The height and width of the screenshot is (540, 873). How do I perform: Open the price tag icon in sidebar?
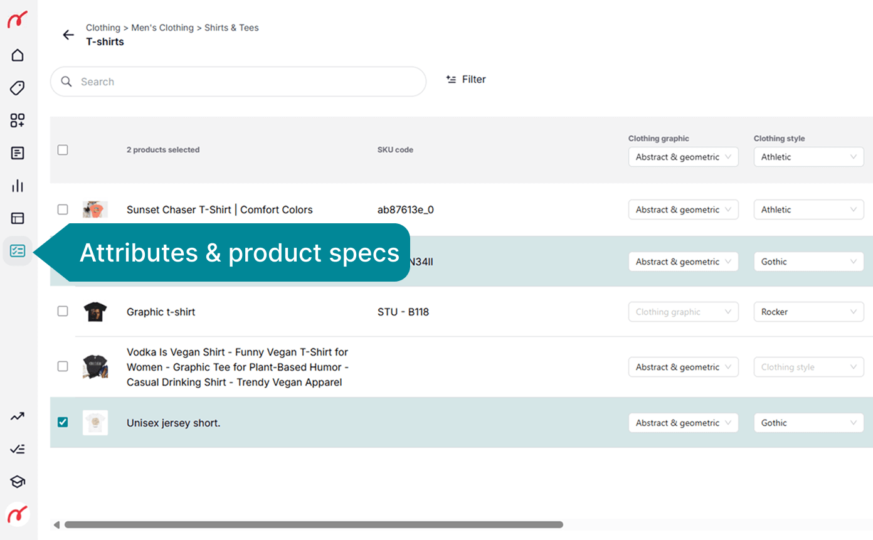18,88
